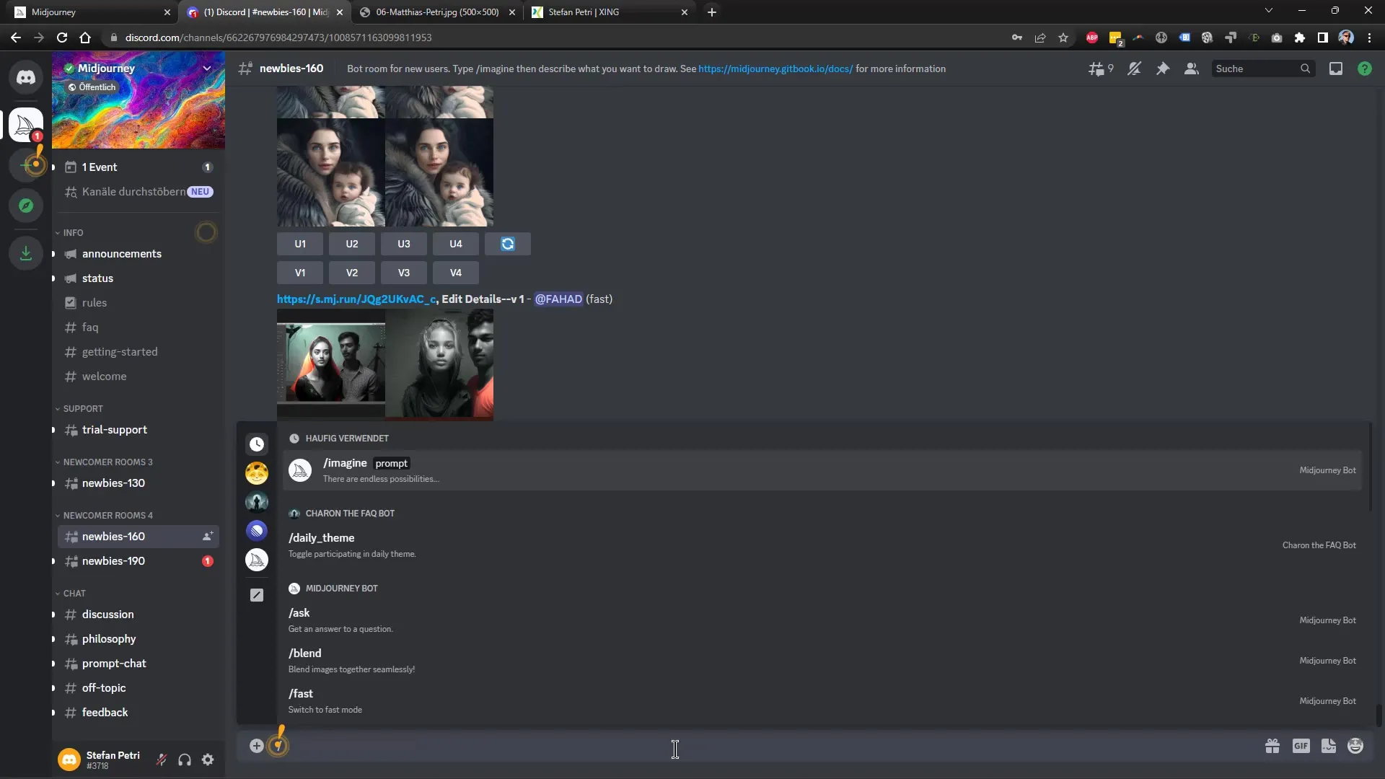The image size is (1385, 779).
Task: Click the refresh/regenerate icon
Action: [507, 244]
